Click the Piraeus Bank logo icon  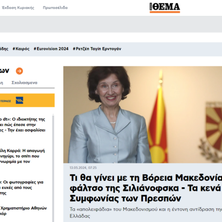point(19,100)
